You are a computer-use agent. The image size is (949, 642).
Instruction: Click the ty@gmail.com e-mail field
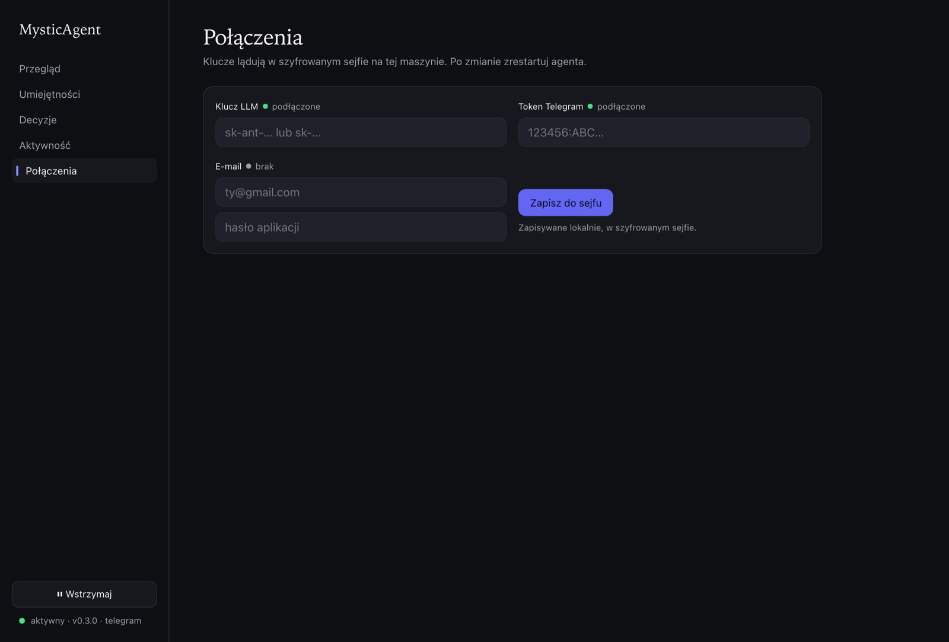point(361,192)
